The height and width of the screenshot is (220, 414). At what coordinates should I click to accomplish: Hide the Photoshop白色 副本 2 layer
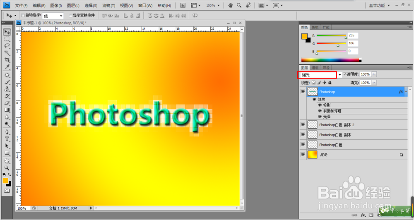point(303,124)
